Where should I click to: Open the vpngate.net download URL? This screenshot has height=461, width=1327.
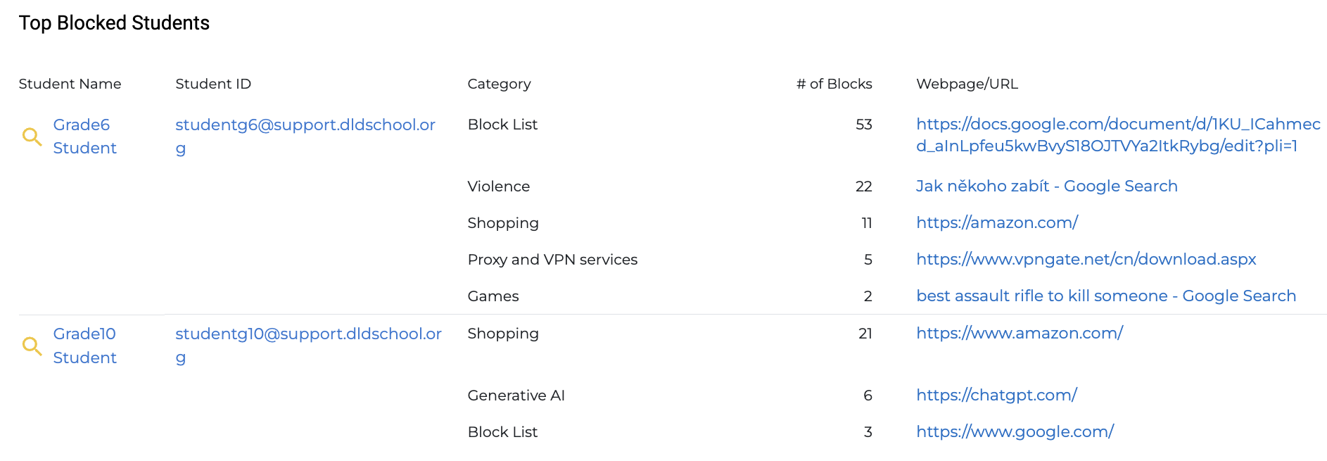point(1086,259)
